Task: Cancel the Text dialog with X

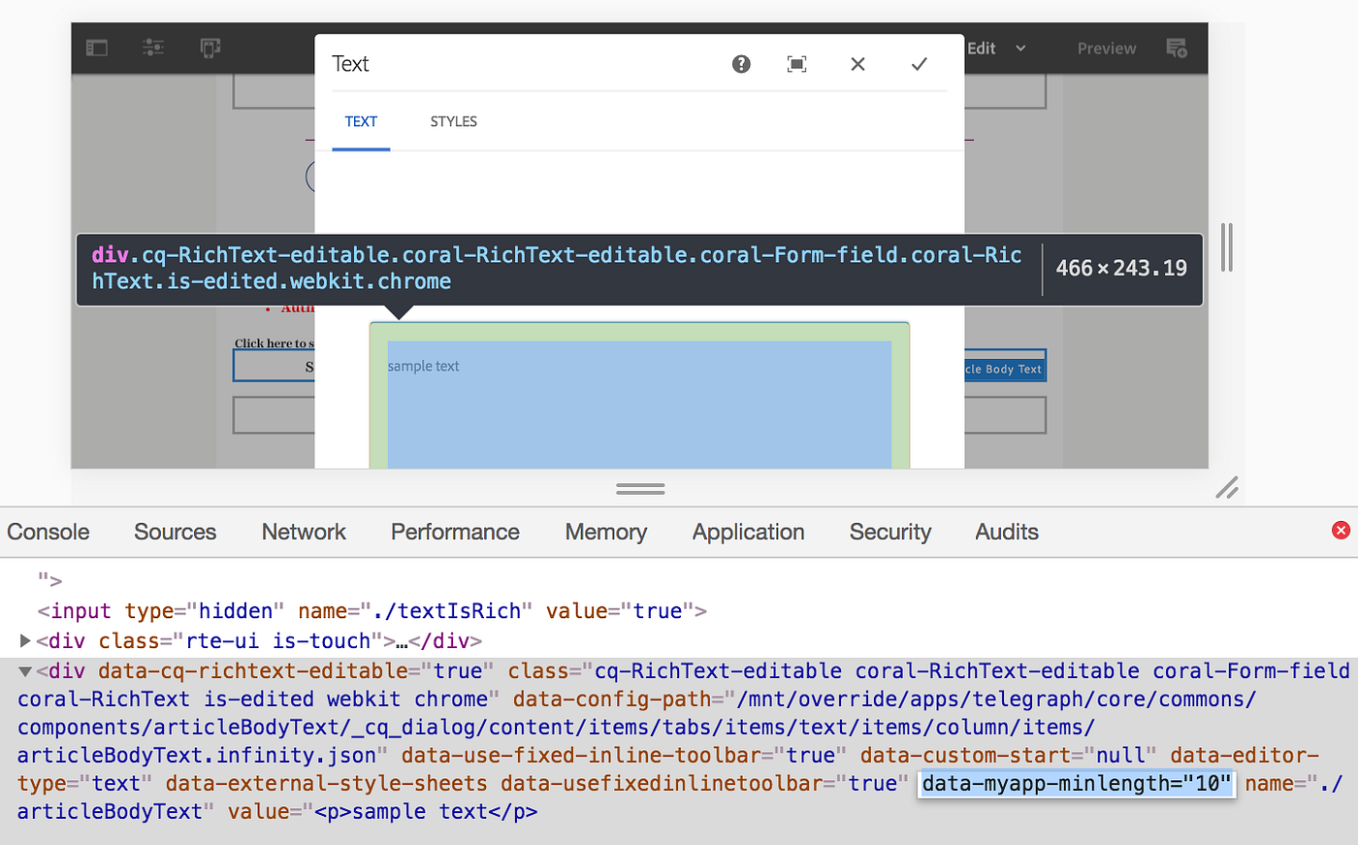Action: tap(857, 64)
